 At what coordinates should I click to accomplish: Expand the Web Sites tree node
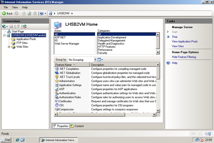point(9,47)
